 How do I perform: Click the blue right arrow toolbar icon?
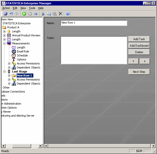pyautogui.click(x=36, y=14)
